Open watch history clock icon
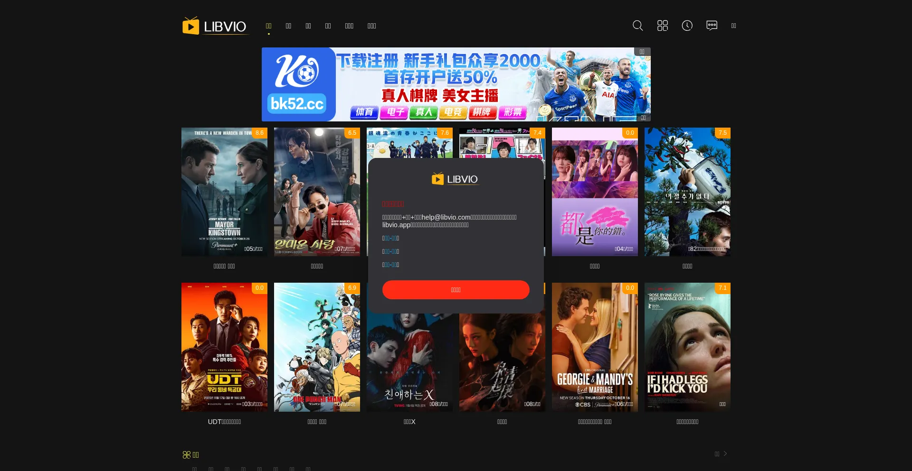 click(x=687, y=26)
